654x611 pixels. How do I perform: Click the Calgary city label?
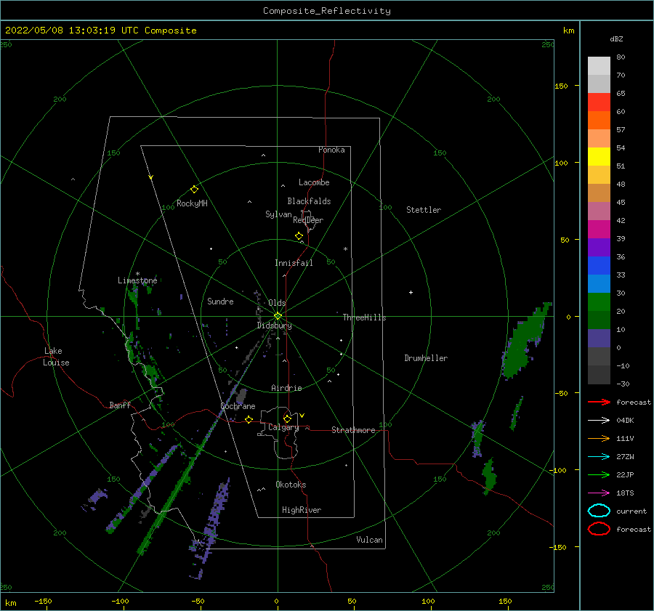(283, 427)
